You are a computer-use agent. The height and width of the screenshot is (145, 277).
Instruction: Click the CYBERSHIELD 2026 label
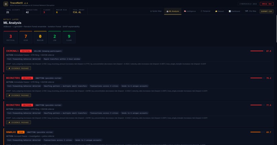[248, 4]
